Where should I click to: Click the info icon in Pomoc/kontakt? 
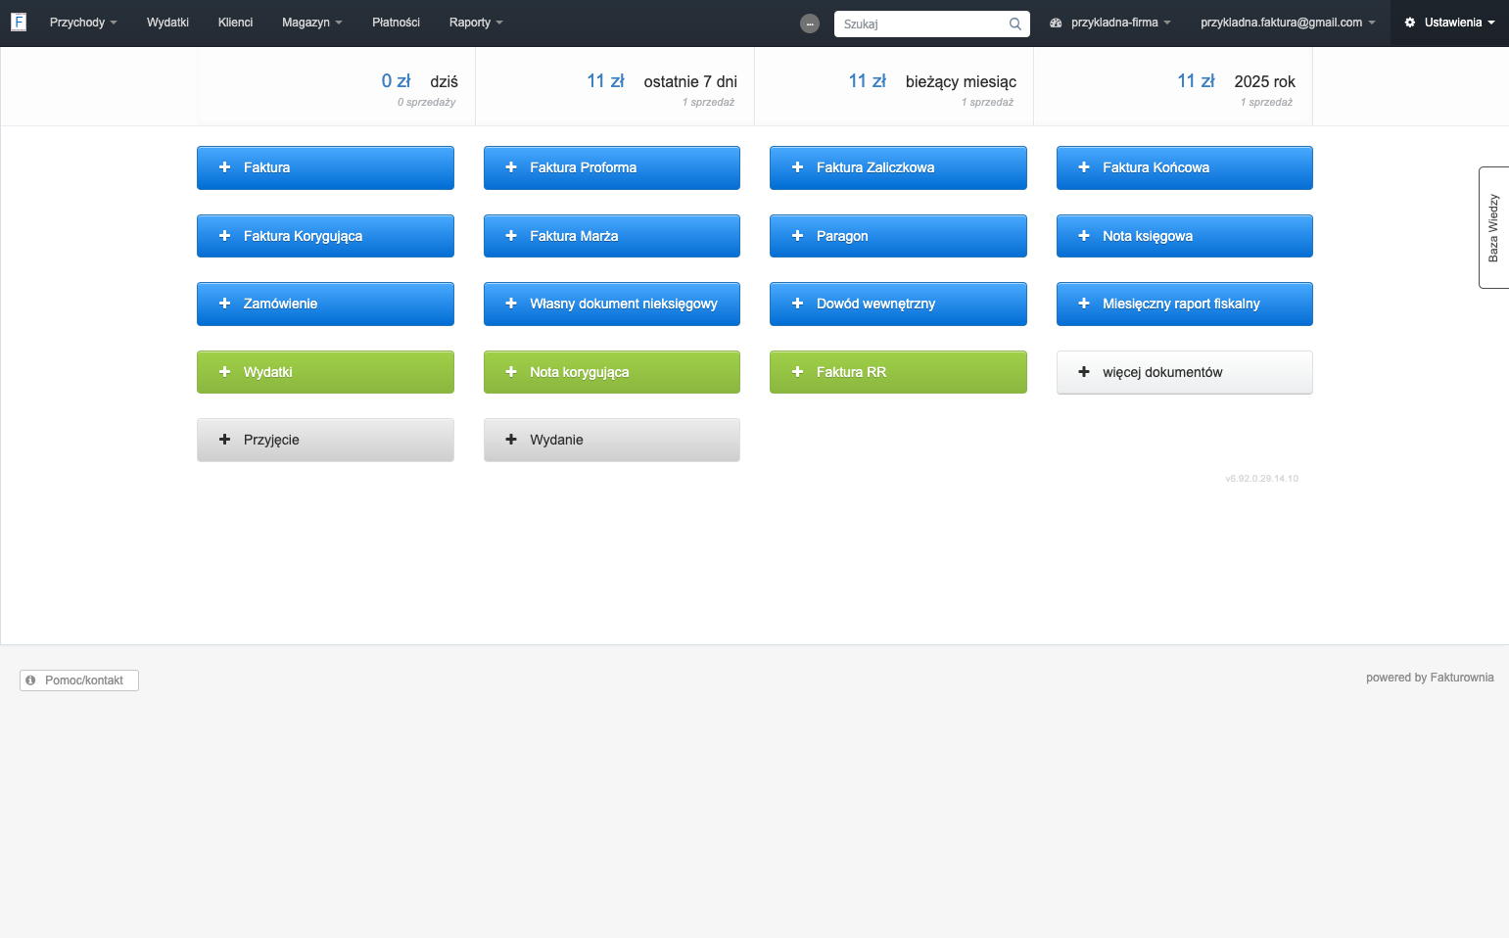pyautogui.click(x=30, y=680)
